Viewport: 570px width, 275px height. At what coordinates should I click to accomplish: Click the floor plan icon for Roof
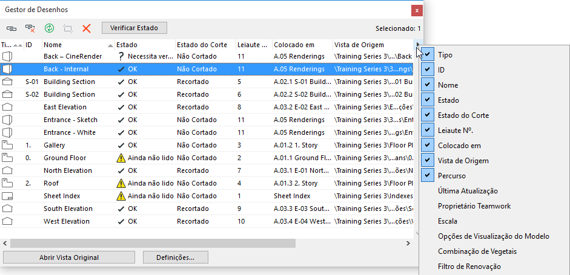pos(7,183)
